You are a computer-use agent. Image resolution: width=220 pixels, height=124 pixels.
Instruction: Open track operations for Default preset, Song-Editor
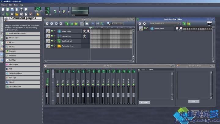48,31
